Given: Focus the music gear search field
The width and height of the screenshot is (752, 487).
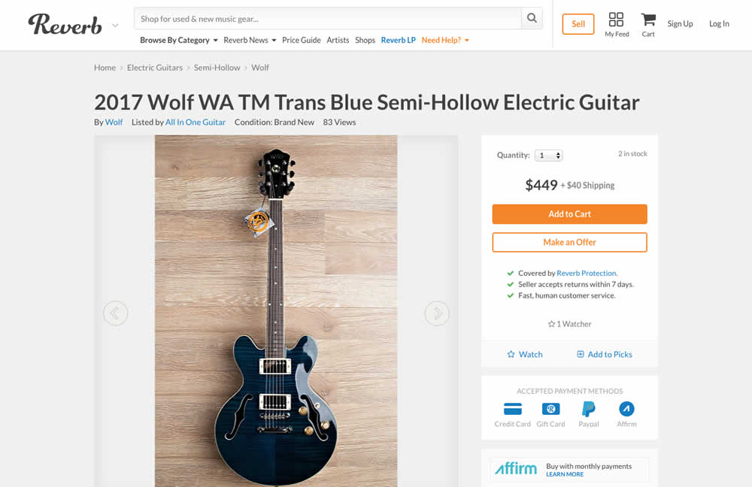Looking at the screenshot, I should pyautogui.click(x=328, y=19).
